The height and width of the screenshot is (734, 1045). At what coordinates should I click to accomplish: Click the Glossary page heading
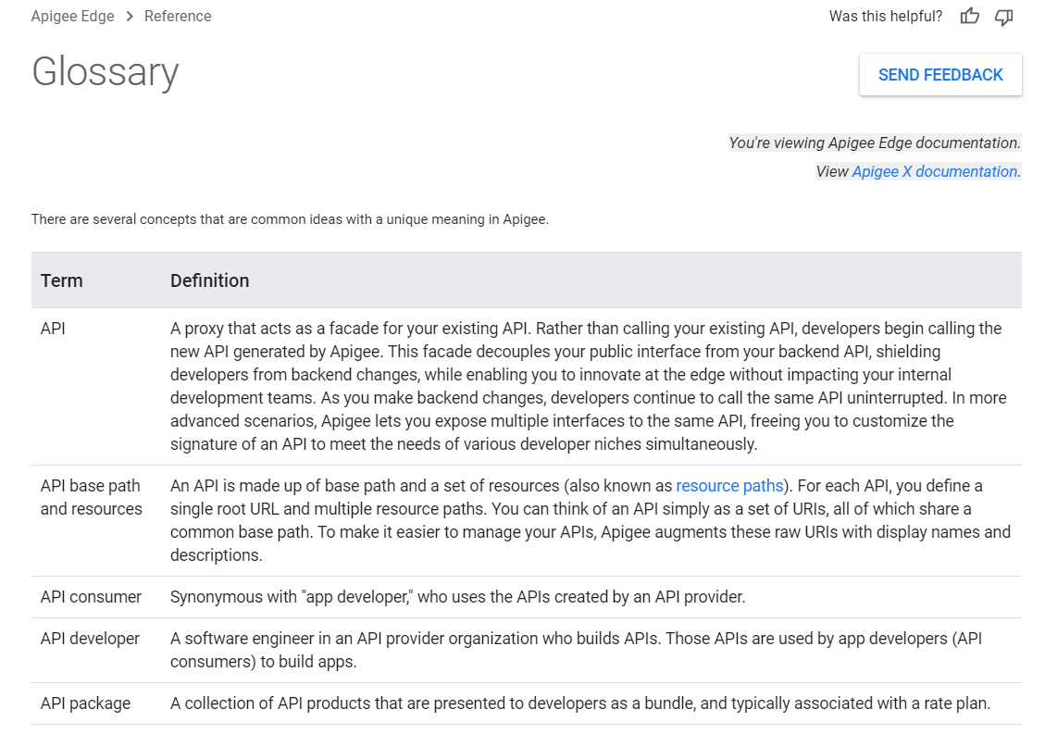(x=106, y=72)
